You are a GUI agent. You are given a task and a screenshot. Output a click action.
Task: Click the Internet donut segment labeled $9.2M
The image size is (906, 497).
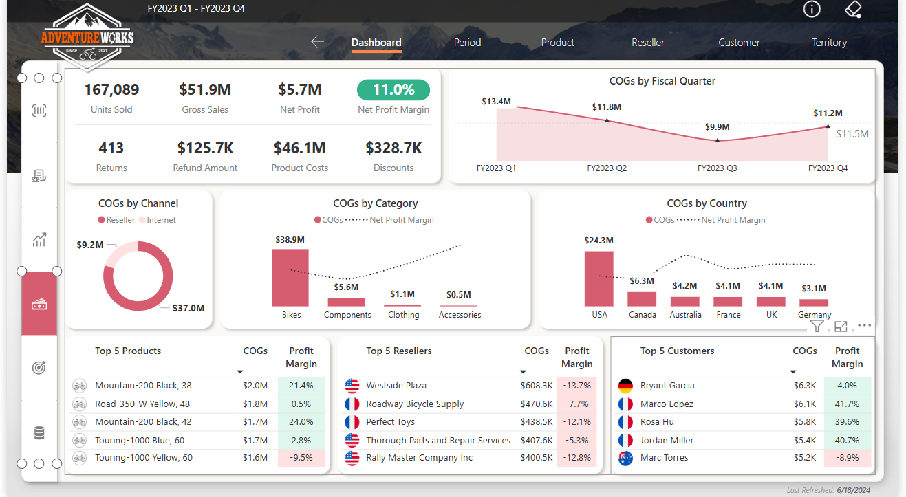point(122,252)
